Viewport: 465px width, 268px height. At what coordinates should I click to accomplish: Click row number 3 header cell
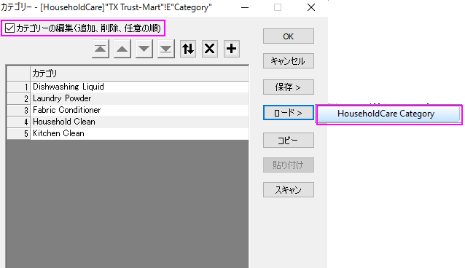(19, 110)
